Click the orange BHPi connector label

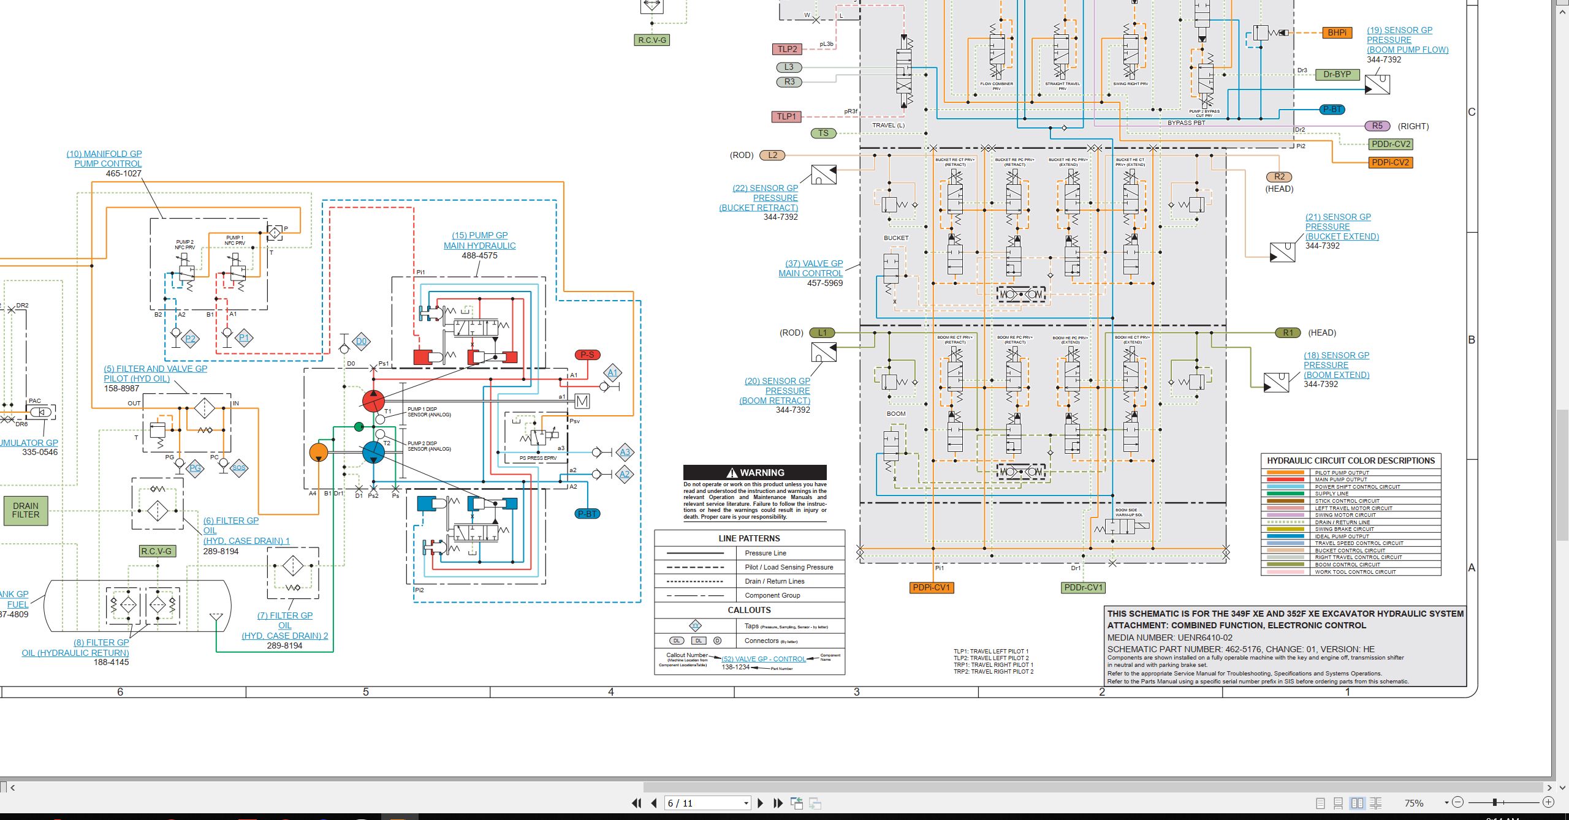[1337, 32]
